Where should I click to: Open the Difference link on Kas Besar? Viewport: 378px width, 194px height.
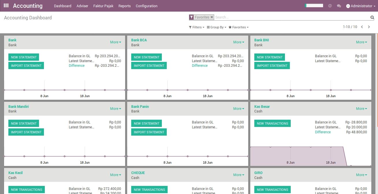coord(323,132)
